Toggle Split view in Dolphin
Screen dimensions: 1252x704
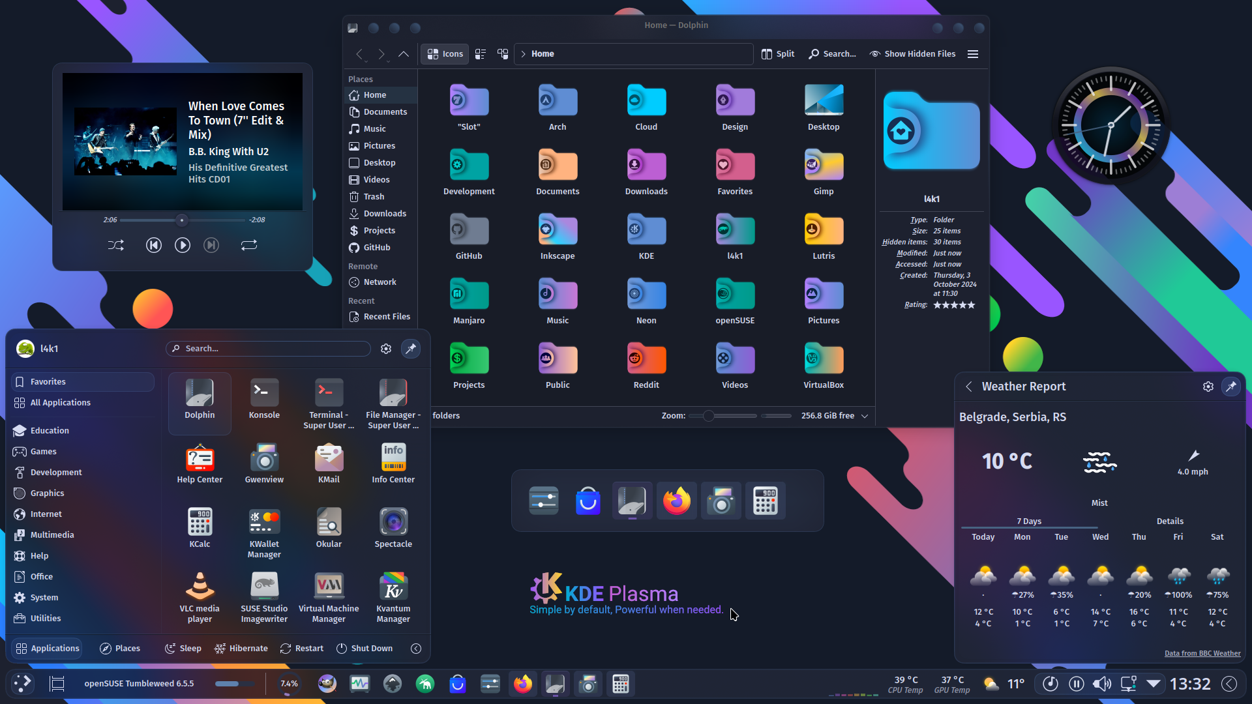pos(778,54)
